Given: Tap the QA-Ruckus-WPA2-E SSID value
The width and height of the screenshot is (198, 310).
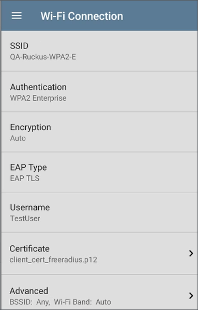Looking at the screenshot, I should (43, 57).
